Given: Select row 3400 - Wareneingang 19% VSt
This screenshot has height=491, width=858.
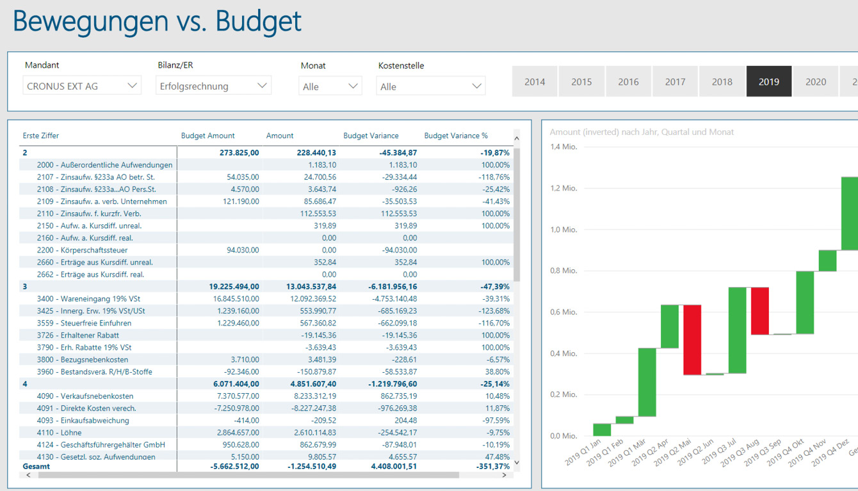Looking at the screenshot, I should click(266, 299).
